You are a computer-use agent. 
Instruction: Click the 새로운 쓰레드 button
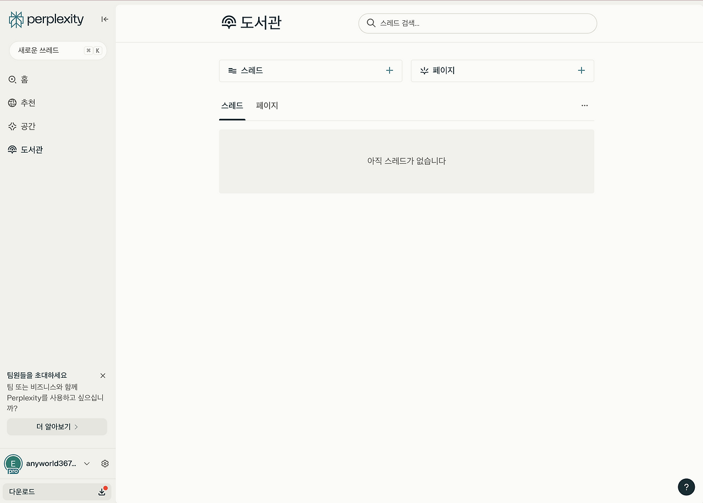(x=58, y=50)
